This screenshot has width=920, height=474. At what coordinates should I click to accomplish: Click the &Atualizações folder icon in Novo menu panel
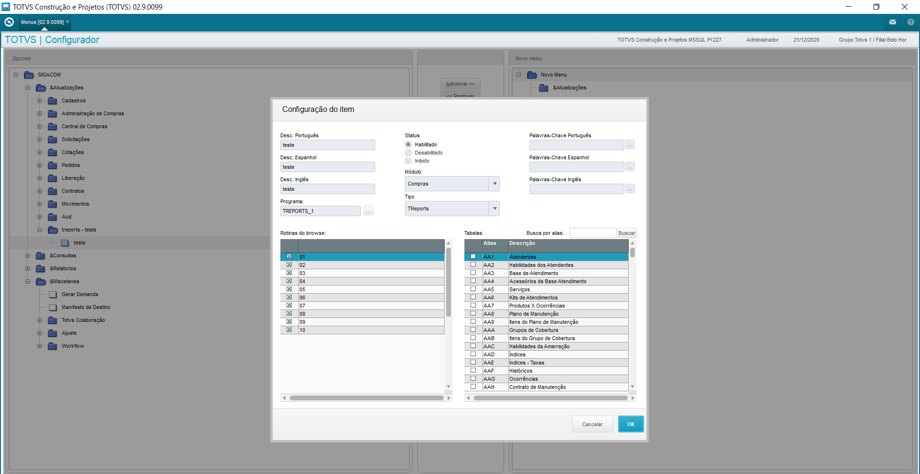point(543,88)
